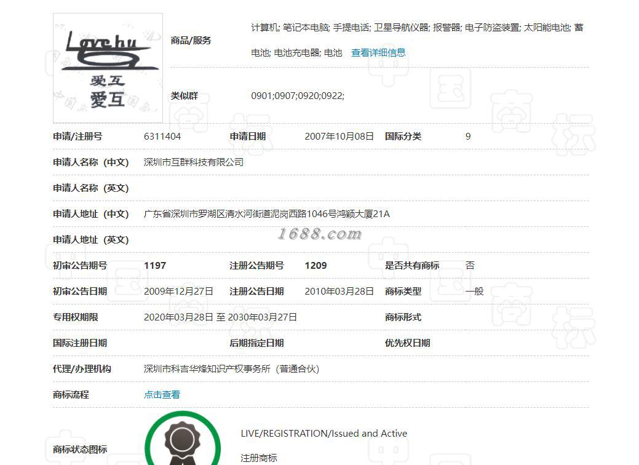Click the 申请/注册号 field label
639x465 pixels.
click(77, 137)
